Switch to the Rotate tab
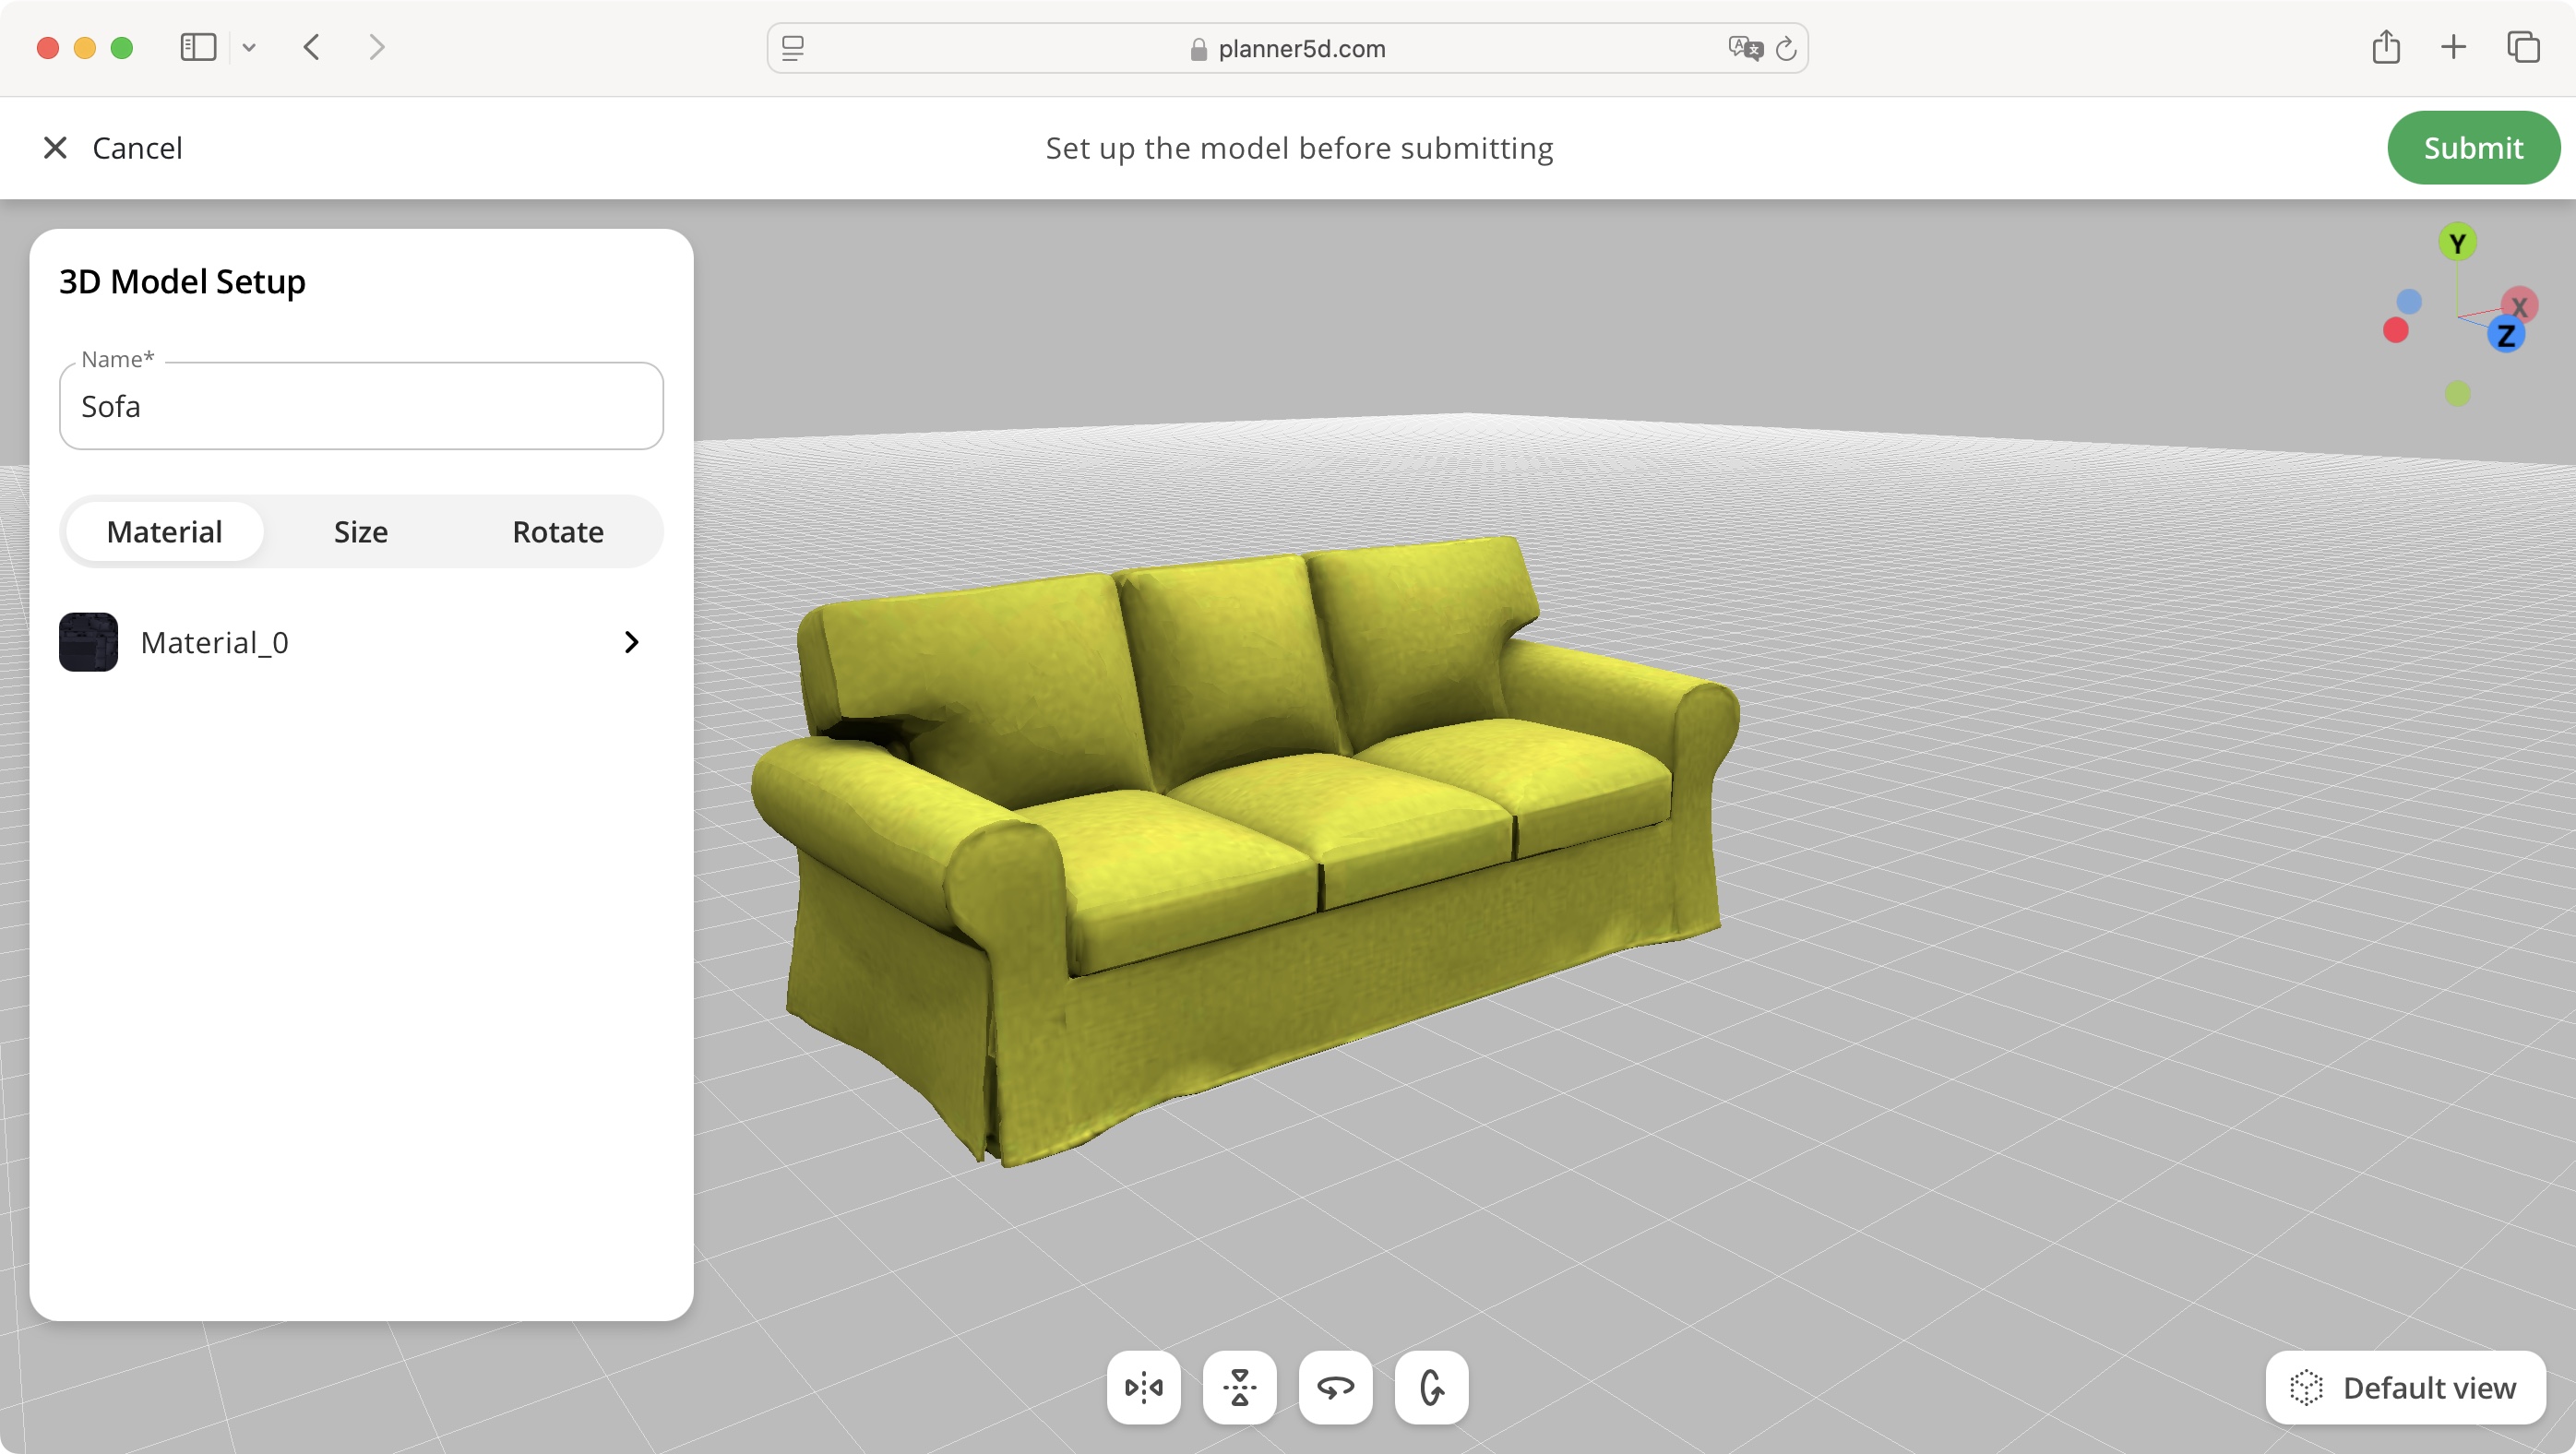The image size is (2576, 1454). coord(557,531)
